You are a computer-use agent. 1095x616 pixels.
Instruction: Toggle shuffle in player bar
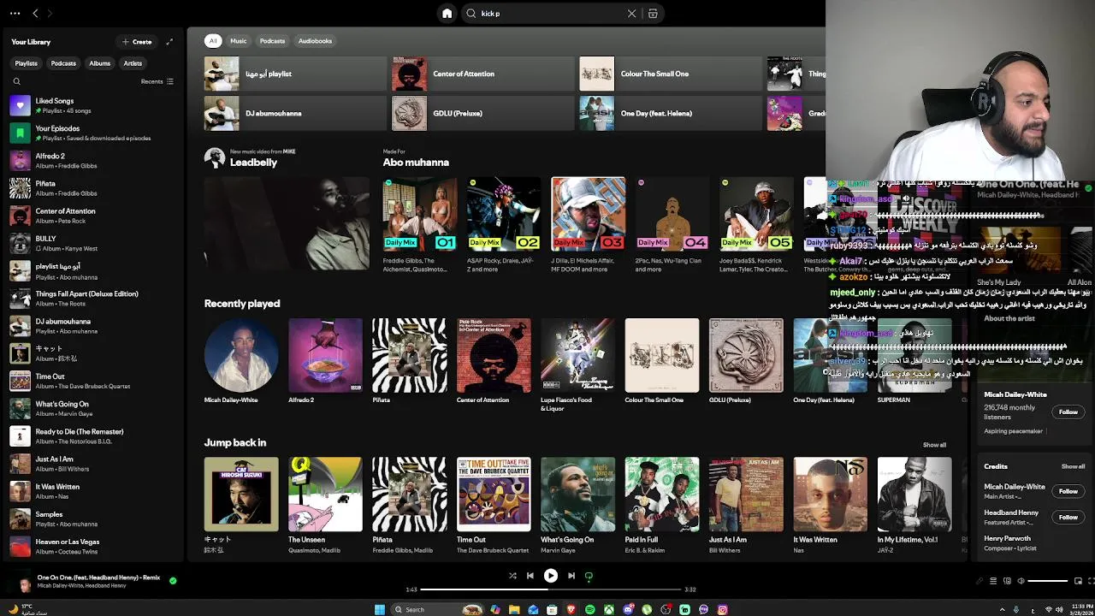tap(512, 576)
